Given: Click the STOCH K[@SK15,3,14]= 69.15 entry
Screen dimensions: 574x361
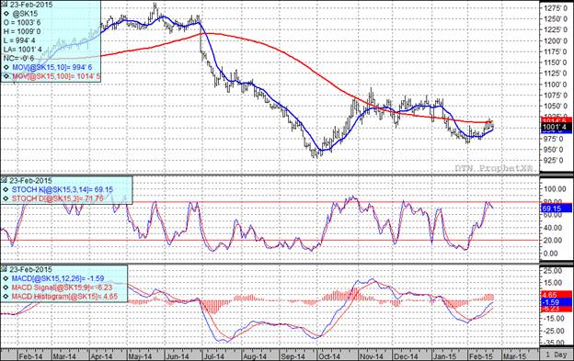Looking at the screenshot, I should coord(63,189).
